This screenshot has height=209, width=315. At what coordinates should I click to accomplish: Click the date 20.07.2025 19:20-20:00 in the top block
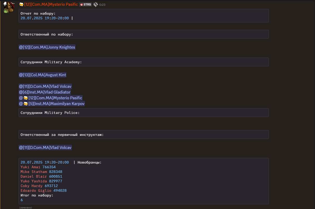click(x=45, y=18)
